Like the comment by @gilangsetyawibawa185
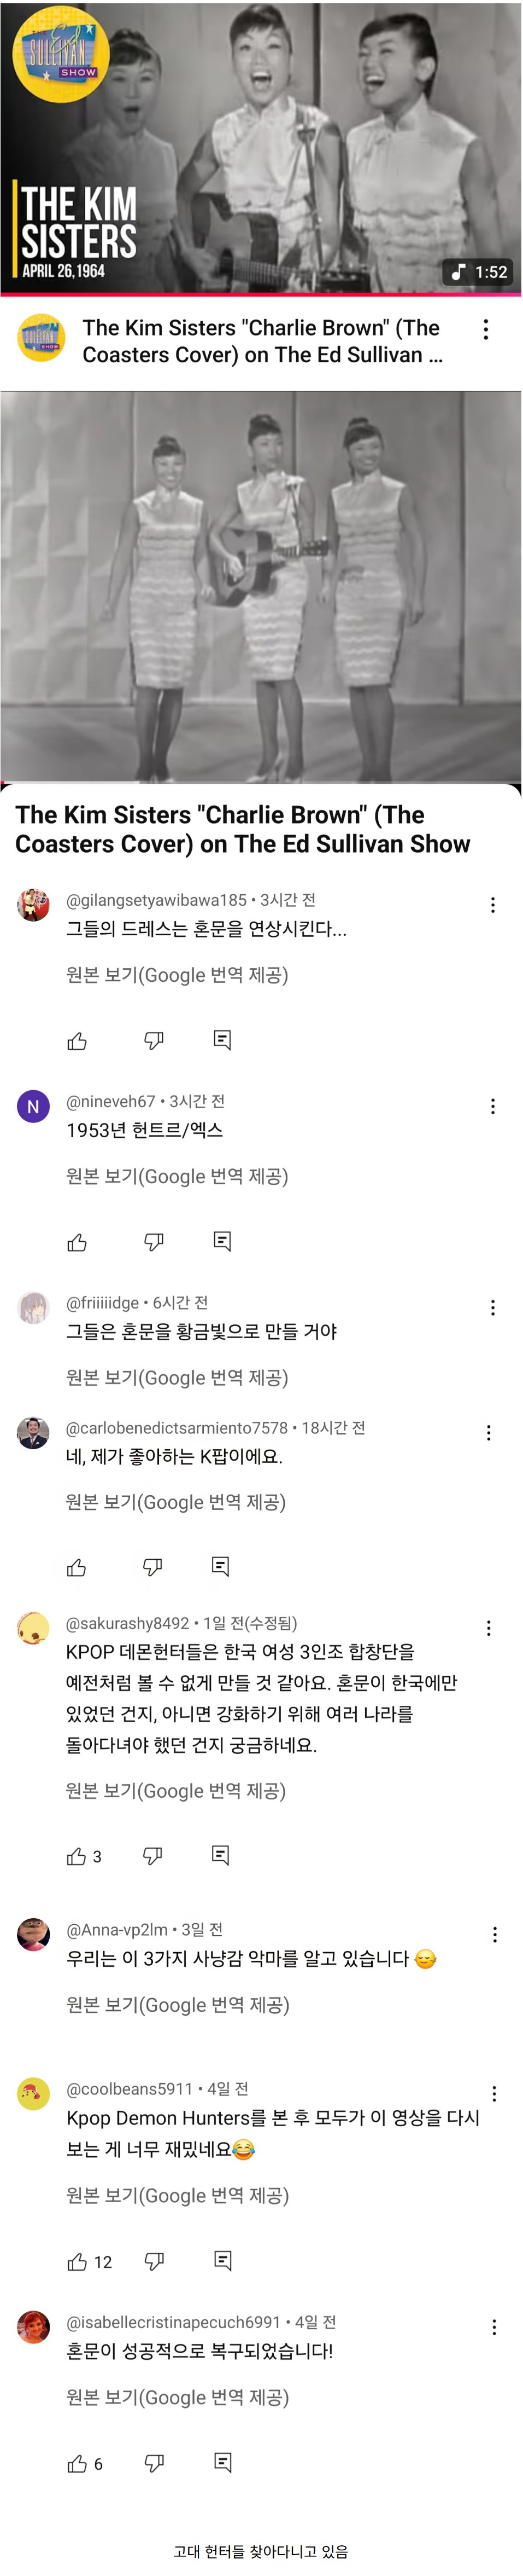The width and height of the screenshot is (523, 2576). (x=77, y=1041)
